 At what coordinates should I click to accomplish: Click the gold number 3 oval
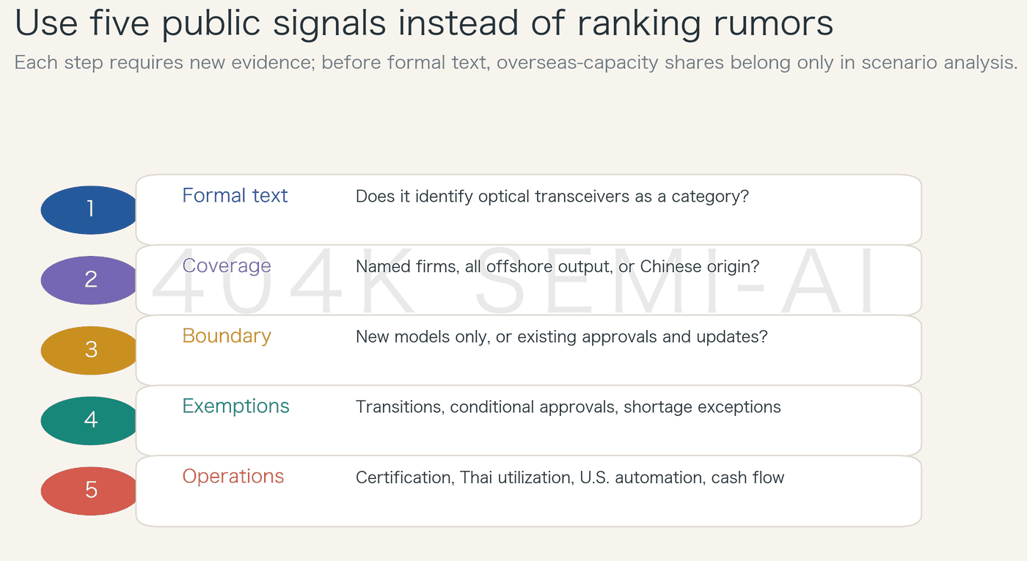(x=90, y=351)
